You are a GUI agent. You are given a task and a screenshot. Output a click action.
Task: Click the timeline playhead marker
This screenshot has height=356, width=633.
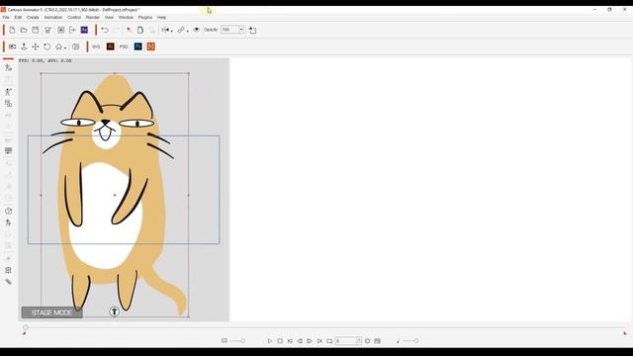point(26,327)
